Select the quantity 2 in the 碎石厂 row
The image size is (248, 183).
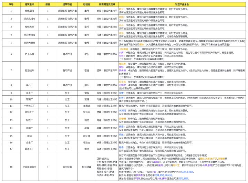[x=48, y=85]
